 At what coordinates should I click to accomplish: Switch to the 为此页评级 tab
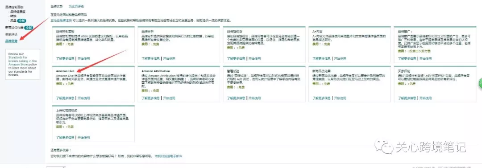pyautogui.click(x=76, y=6)
